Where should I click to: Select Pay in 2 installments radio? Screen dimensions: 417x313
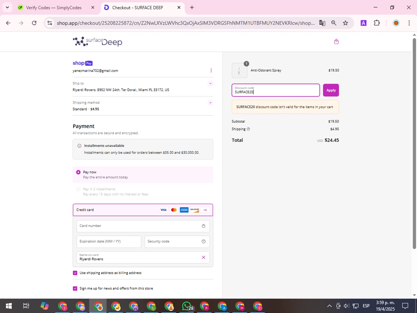coord(78,189)
